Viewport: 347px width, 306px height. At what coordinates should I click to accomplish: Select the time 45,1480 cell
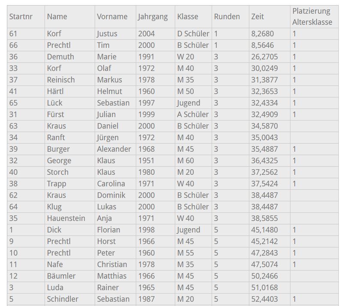[x=265, y=230]
